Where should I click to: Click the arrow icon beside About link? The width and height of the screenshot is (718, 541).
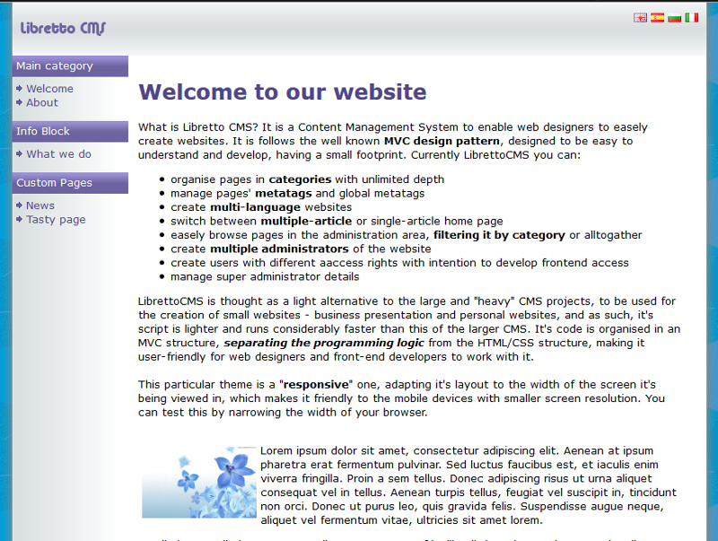click(20, 102)
